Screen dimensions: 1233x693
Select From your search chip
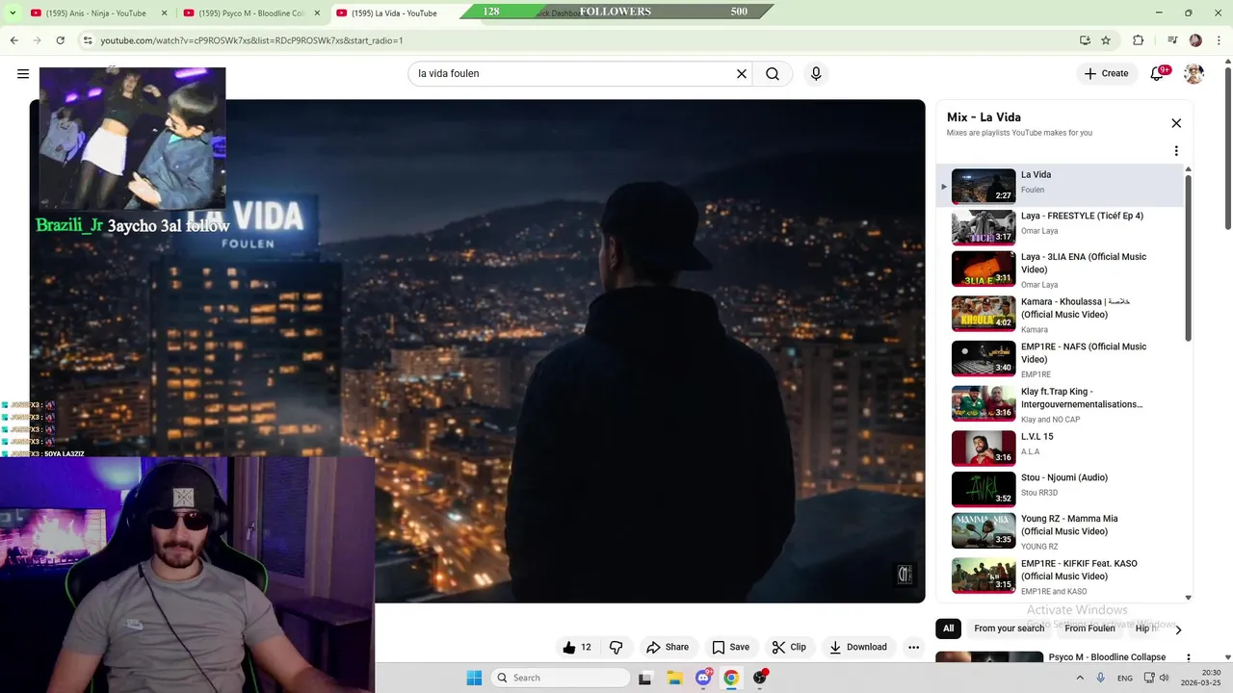[1009, 629]
